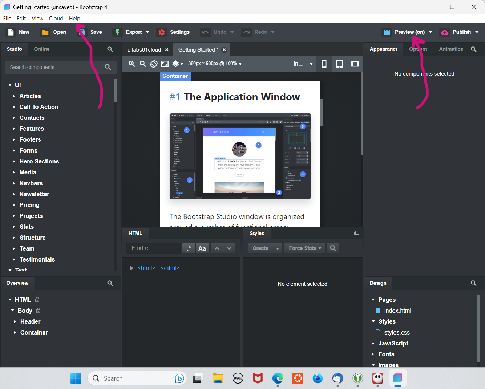Viewport: 485px width, 389px height.
Task: Select the desktop wide device icon
Action: point(355,64)
